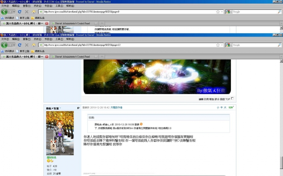Screen dimensions: 283x176
Task: Jump to TOP link
Action: pos(227,99)
